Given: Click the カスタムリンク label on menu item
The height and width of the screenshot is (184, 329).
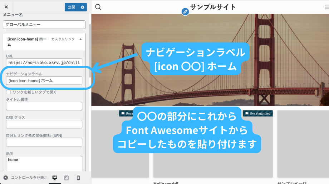Looking at the screenshot, I should pos(63,39).
